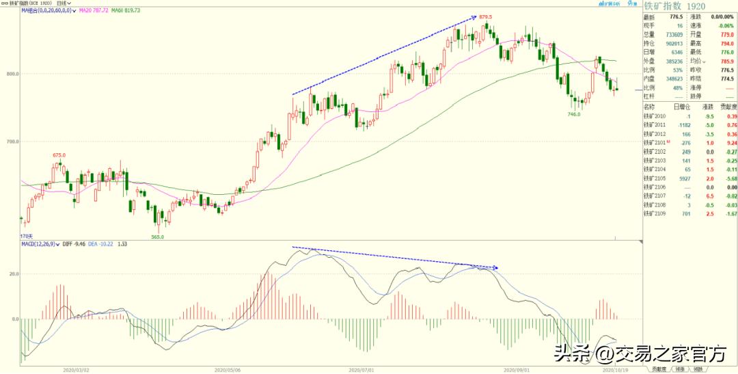This screenshot has width=738, height=374.
Task: Switch to the 领涨 tab
Action: click(x=680, y=369)
